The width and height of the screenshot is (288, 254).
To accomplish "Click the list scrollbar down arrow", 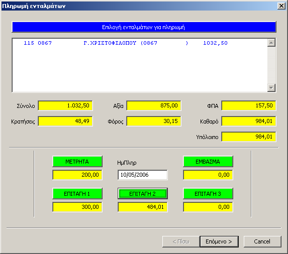I will (271, 88).
